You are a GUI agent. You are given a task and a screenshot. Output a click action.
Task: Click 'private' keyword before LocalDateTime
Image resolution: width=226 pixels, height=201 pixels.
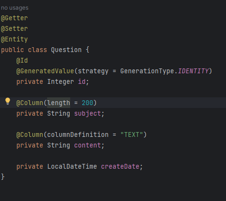pos(30,166)
